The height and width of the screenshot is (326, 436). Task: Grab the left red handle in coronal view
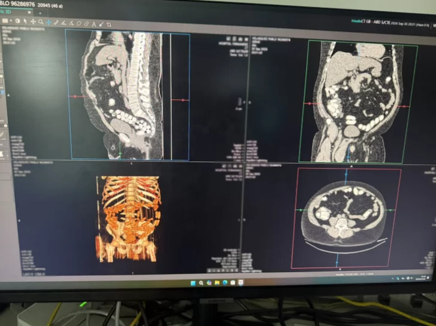(x=310, y=103)
